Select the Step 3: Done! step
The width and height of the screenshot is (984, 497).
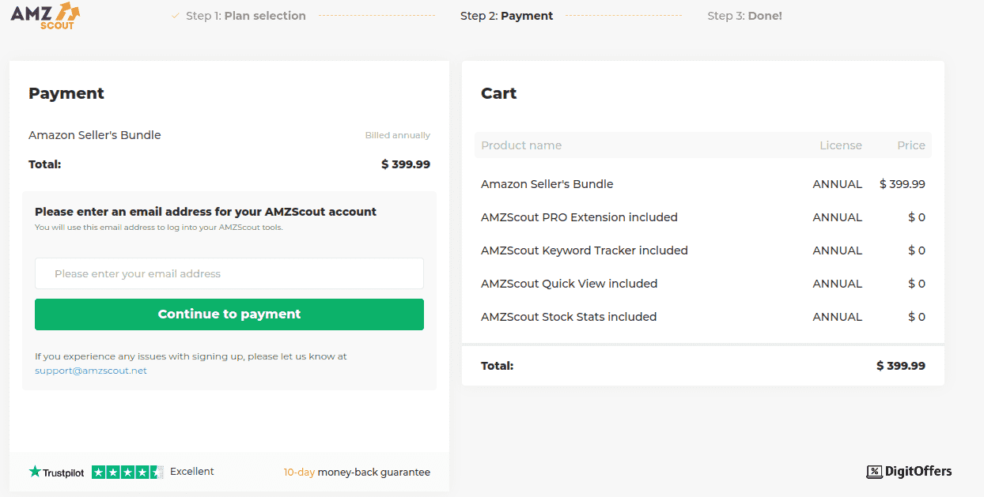click(x=744, y=16)
